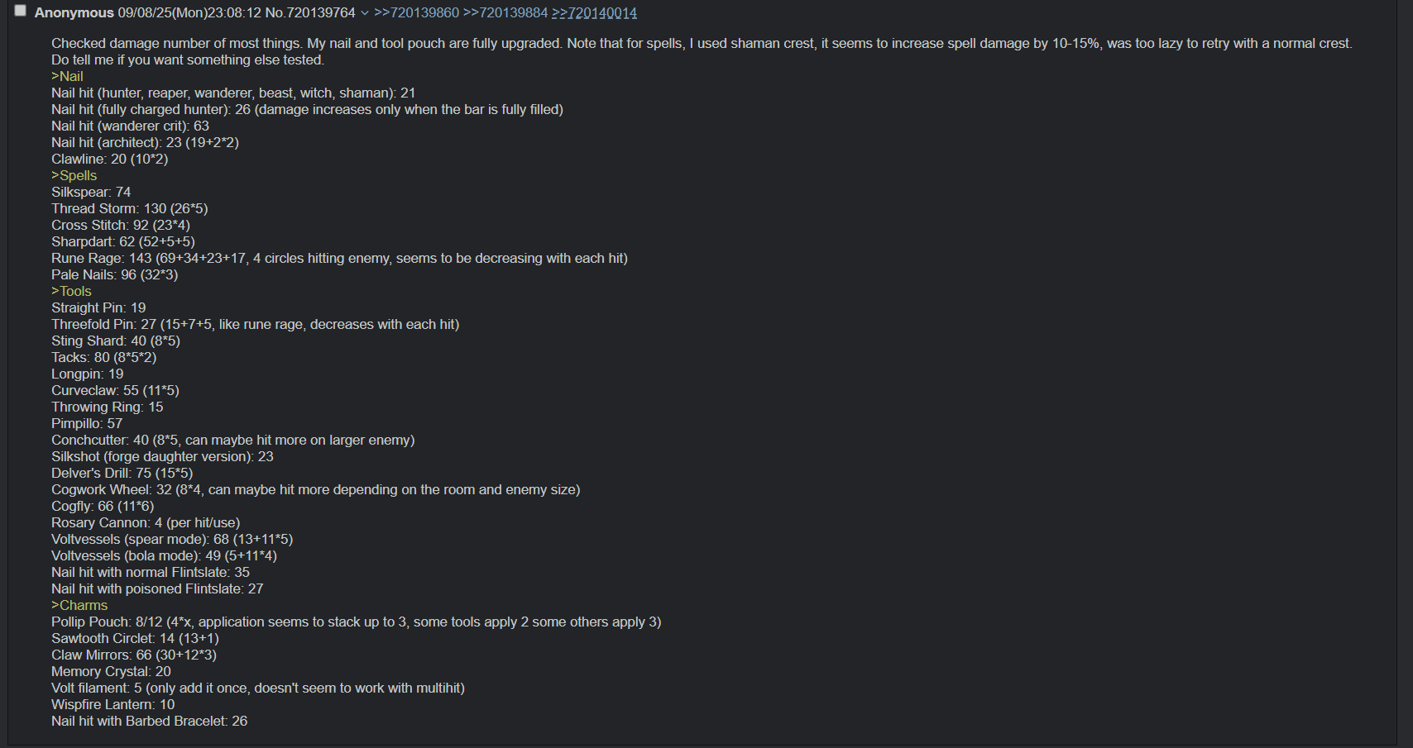
Task: Open backlink reply >>720139884
Action: (x=505, y=12)
